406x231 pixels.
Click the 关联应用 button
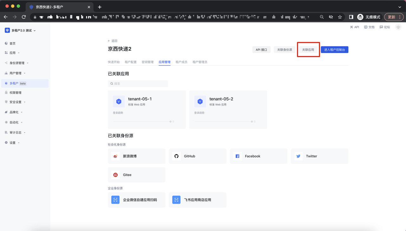308,50
